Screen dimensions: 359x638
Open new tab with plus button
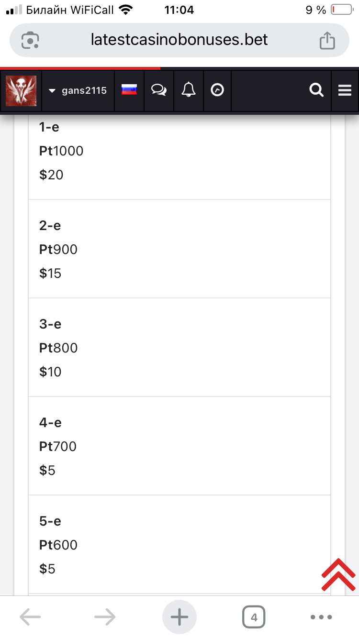[179, 617]
